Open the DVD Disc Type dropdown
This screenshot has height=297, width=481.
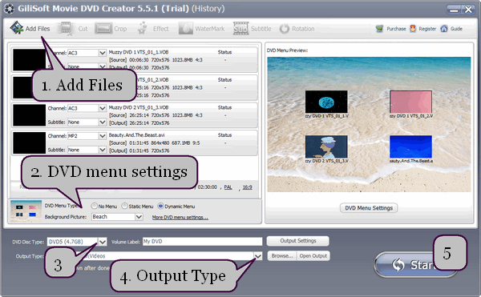103,242
